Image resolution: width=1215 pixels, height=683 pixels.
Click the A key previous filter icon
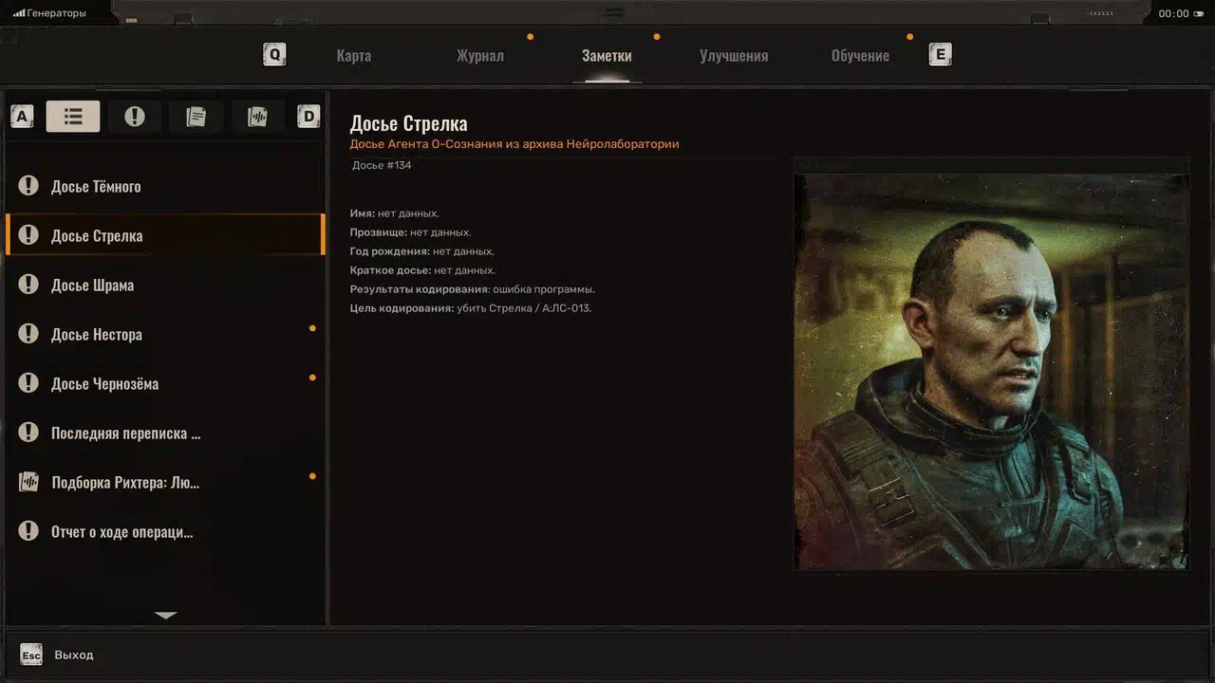click(22, 117)
